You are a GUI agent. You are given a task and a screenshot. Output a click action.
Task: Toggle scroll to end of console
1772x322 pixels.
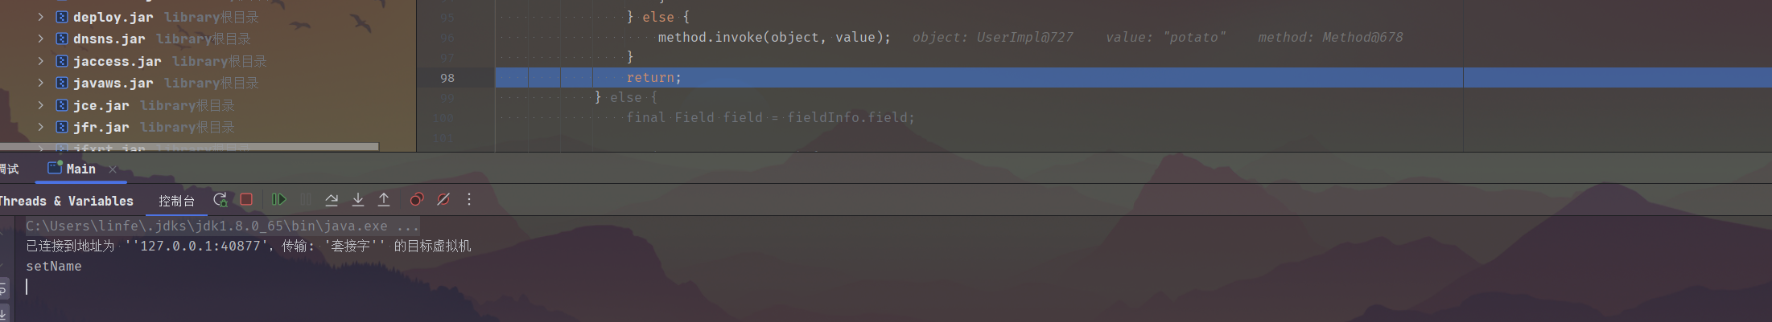[x=3, y=313]
